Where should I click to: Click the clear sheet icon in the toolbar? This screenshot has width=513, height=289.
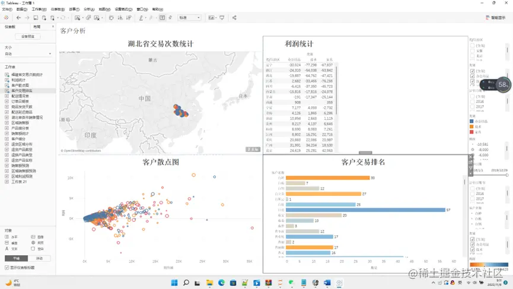97,18
